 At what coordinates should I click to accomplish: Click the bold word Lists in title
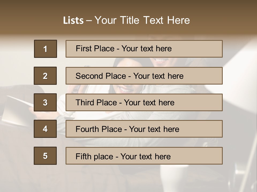73,21
